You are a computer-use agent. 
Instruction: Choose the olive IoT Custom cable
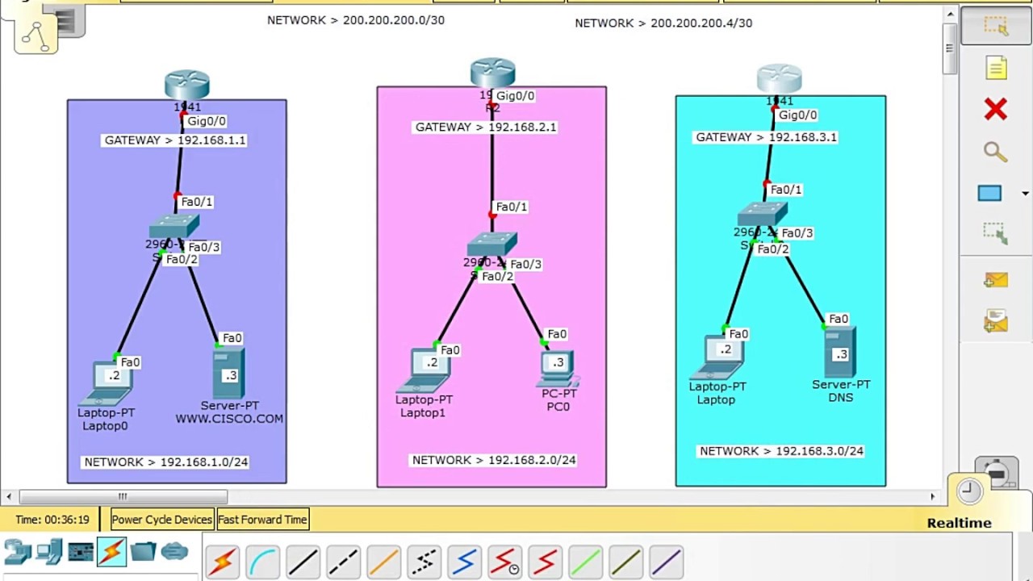click(x=625, y=562)
